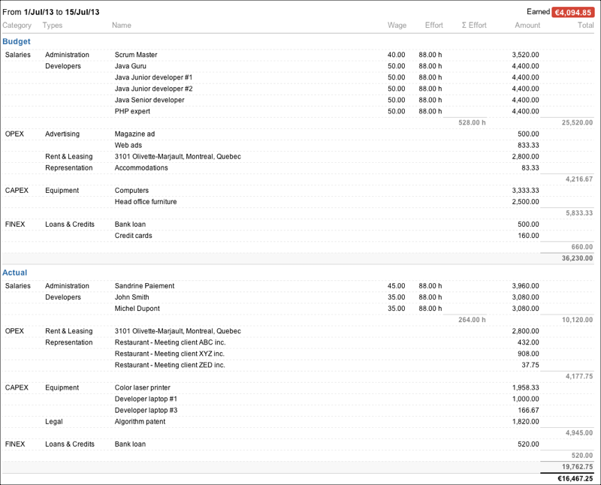Click the start date 1/Jul/13
The height and width of the screenshot is (485, 601).
tap(38, 12)
